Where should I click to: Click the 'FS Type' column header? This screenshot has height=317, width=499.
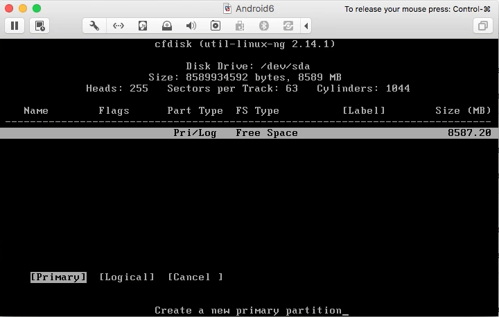tap(257, 110)
